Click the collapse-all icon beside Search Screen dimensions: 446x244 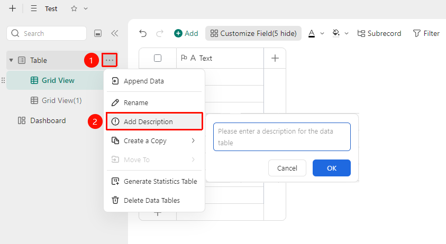(x=98, y=33)
